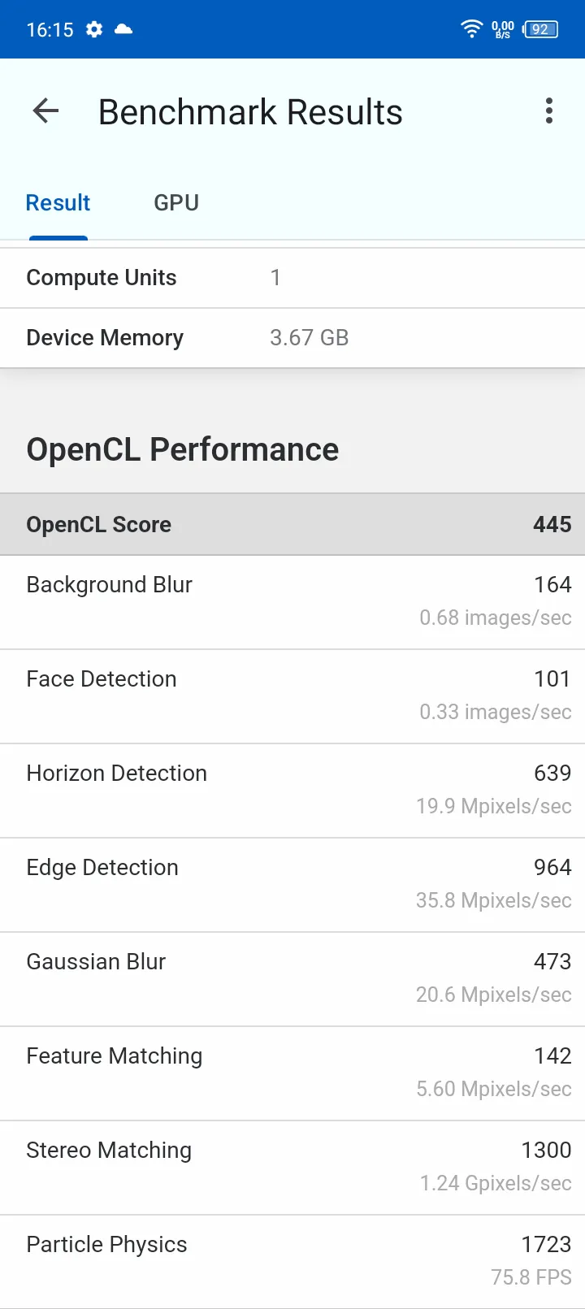The width and height of the screenshot is (585, 1309).
Task: Open the three-dot overflow menu
Action: click(549, 111)
